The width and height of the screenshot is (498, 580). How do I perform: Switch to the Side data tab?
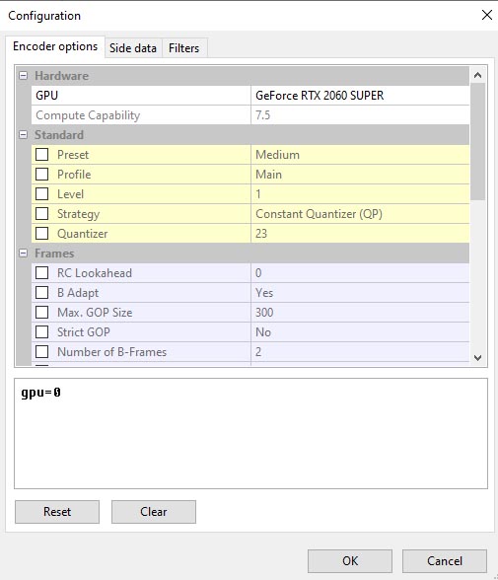133,48
